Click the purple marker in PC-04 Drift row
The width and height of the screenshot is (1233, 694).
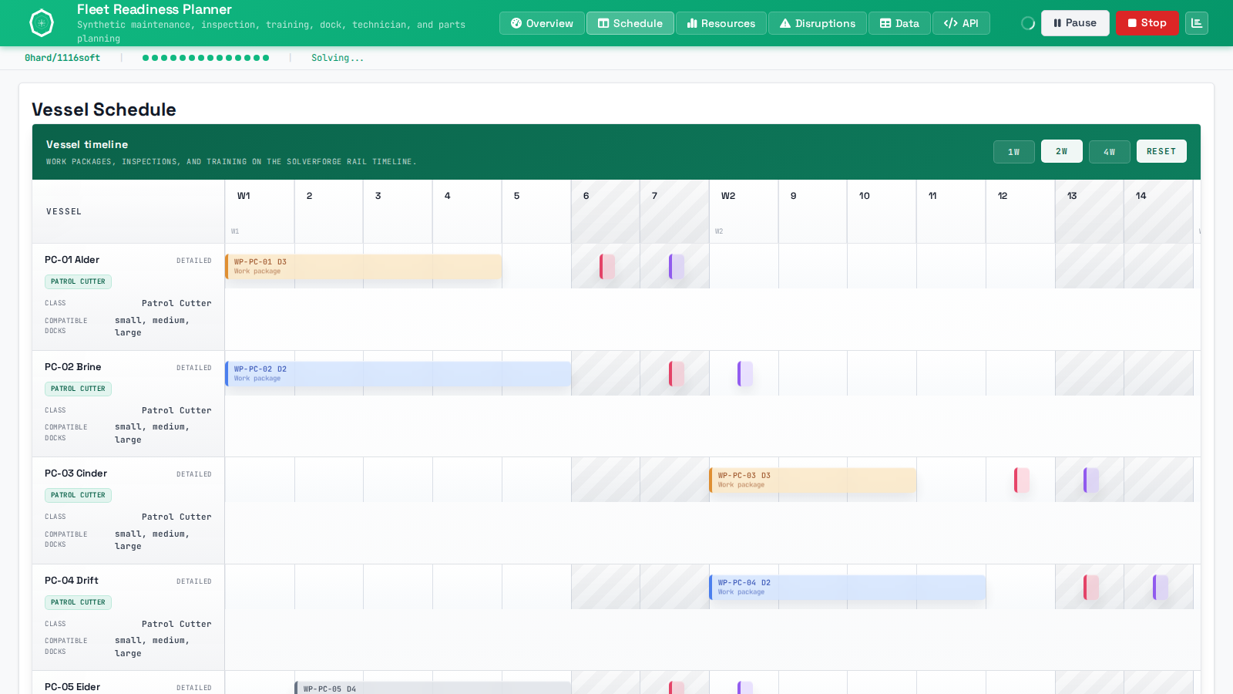(1161, 588)
